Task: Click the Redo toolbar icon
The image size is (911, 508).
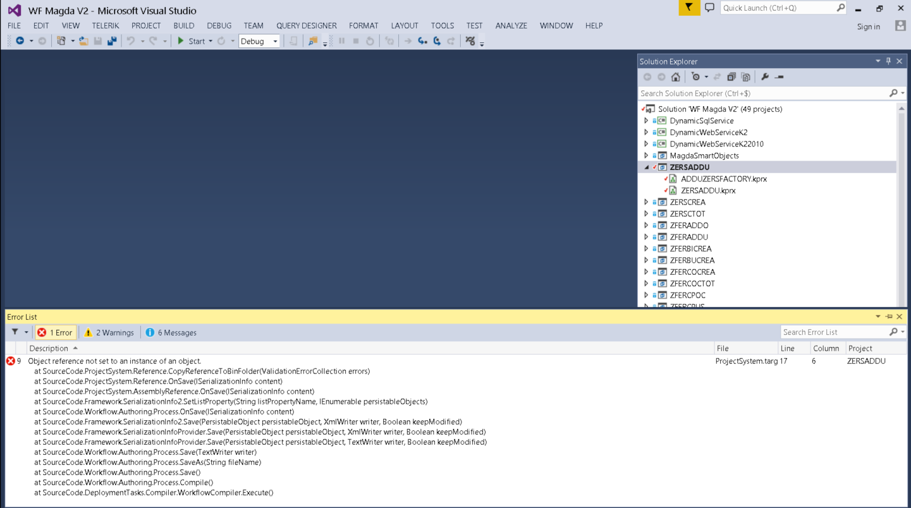Action: pos(153,41)
